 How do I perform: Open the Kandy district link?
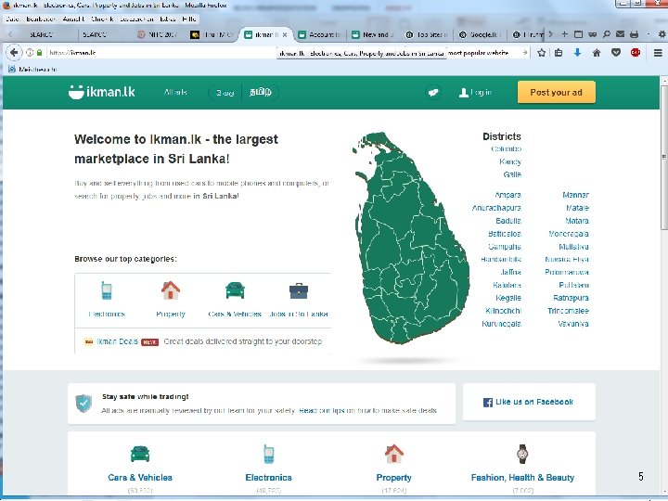pyautogui.click(x=510, y=161)
